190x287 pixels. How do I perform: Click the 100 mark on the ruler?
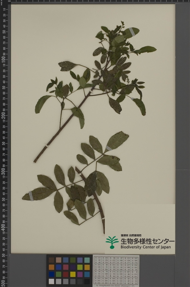pos(4,60)
